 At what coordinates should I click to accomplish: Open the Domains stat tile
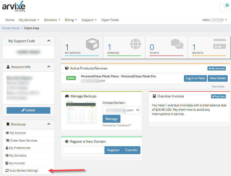coord(124,47)
